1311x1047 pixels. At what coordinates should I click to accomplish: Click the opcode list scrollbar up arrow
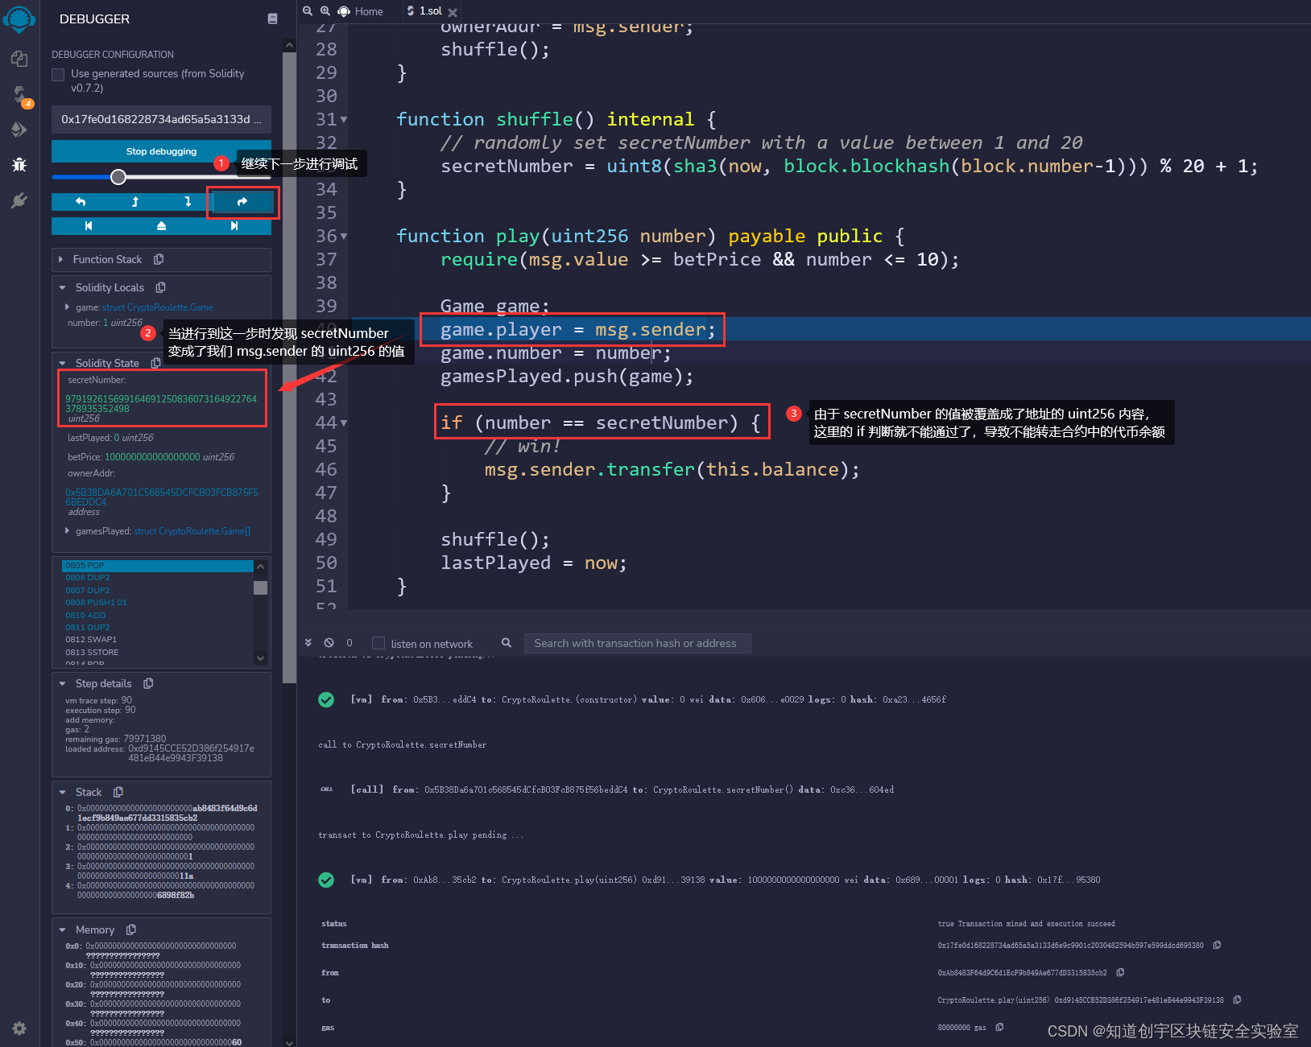[x=260, y=567]
